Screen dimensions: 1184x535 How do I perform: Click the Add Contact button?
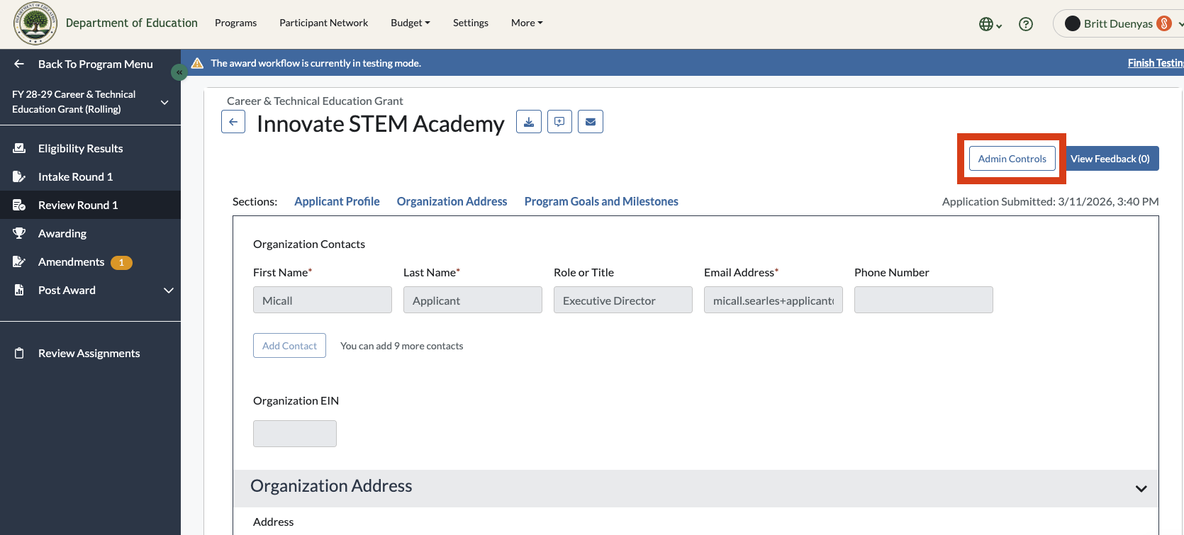tap(289, 346)
